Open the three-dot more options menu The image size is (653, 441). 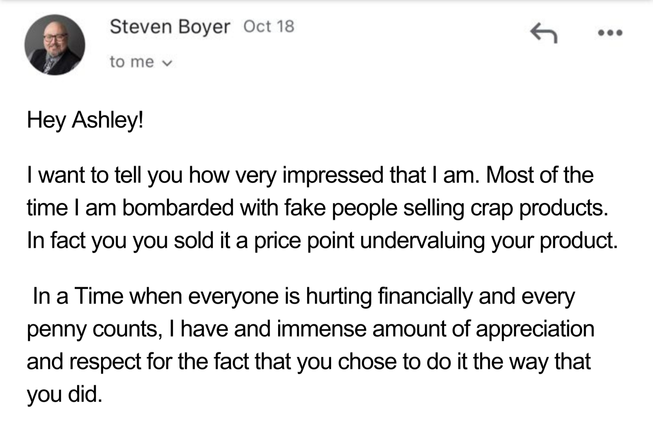point(610,32)
